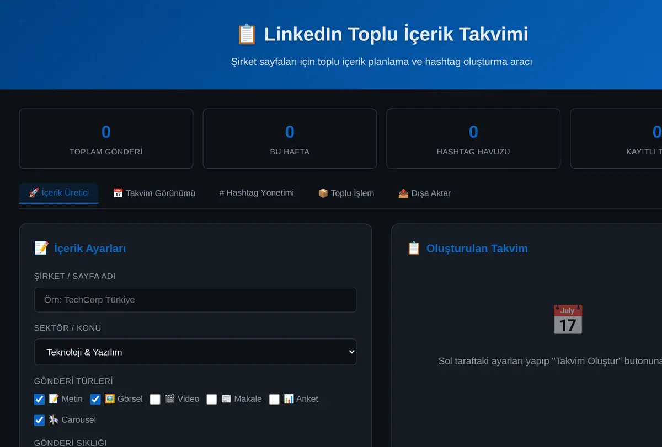This screenshot has width=662, height=447.
Task: Click the clipboard icon beside Oluşturulan Takvim
Action: [414, 248]
